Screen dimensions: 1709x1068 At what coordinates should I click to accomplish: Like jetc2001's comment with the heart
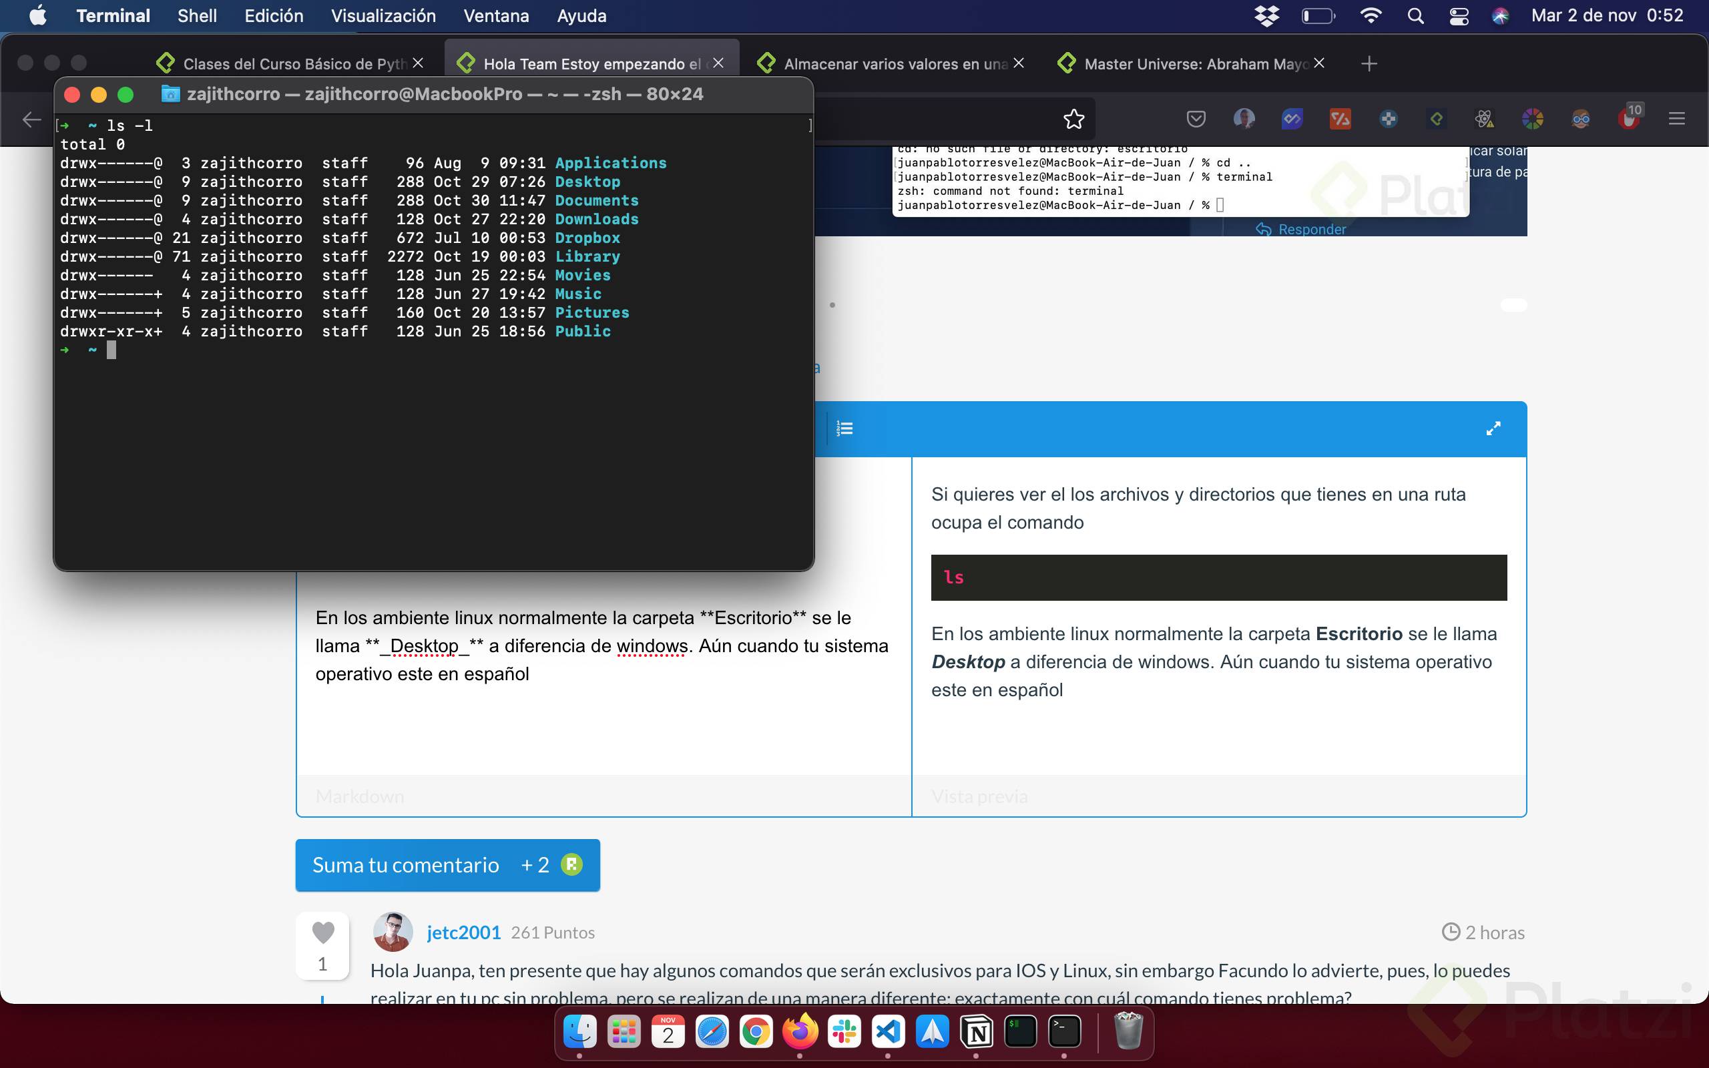(x=322, y=932)
